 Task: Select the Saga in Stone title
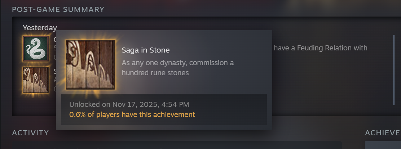click(146, 50)
